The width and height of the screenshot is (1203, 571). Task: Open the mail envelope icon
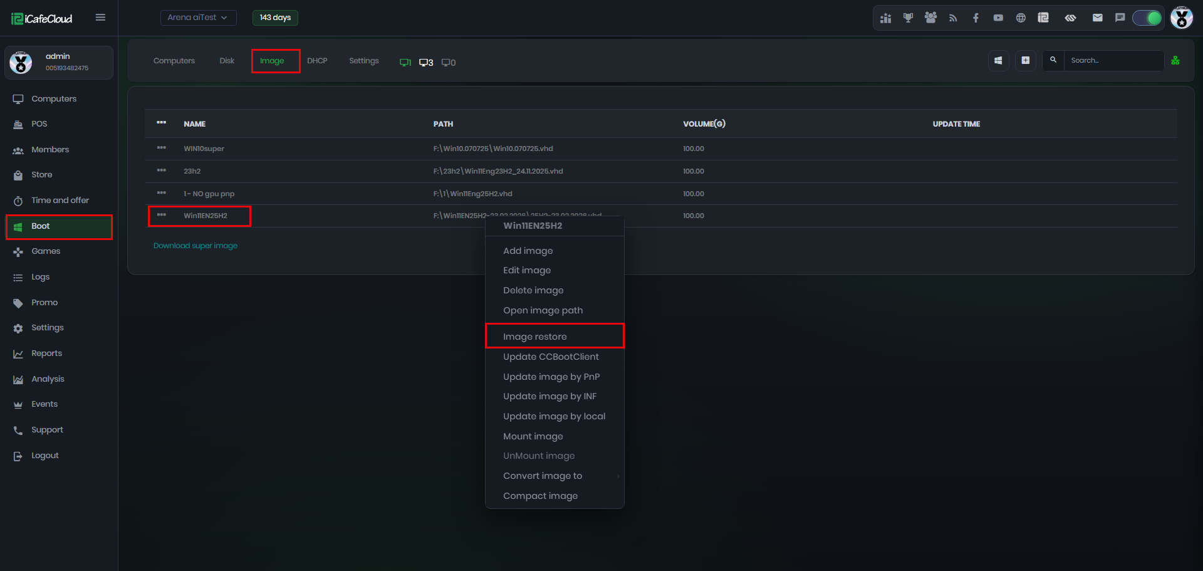[x=1097, y=18]
